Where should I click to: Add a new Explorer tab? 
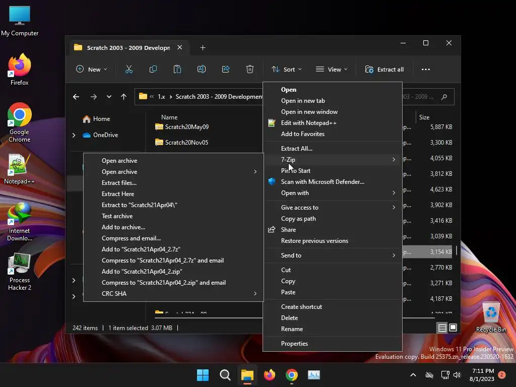point(203,48)
